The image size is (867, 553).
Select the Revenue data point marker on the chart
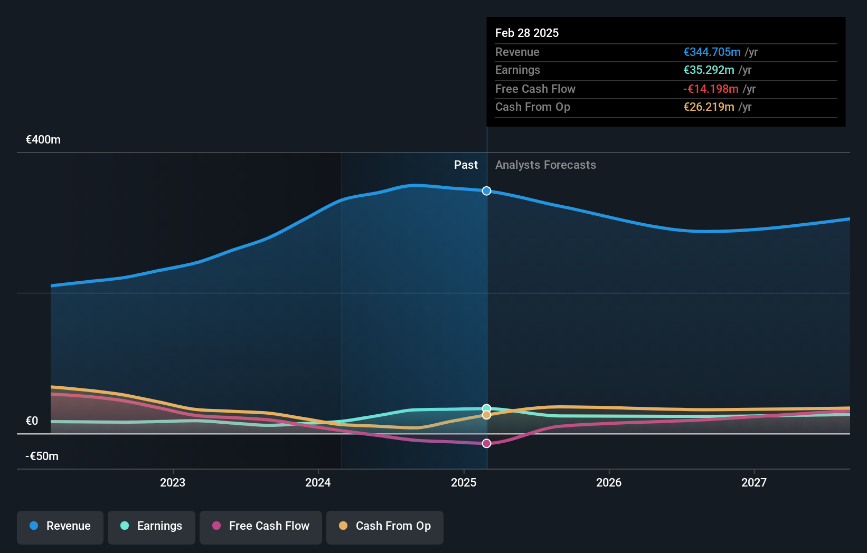[486, 191]
